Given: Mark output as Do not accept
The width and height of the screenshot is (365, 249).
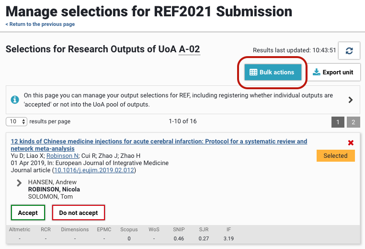Looking at the screenshot, I should point(78,213).
